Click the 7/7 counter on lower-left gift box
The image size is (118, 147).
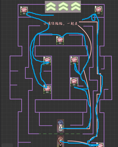[47, 92]
